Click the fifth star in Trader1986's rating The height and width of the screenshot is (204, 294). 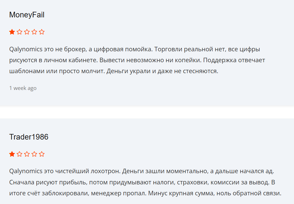[42, 154]
